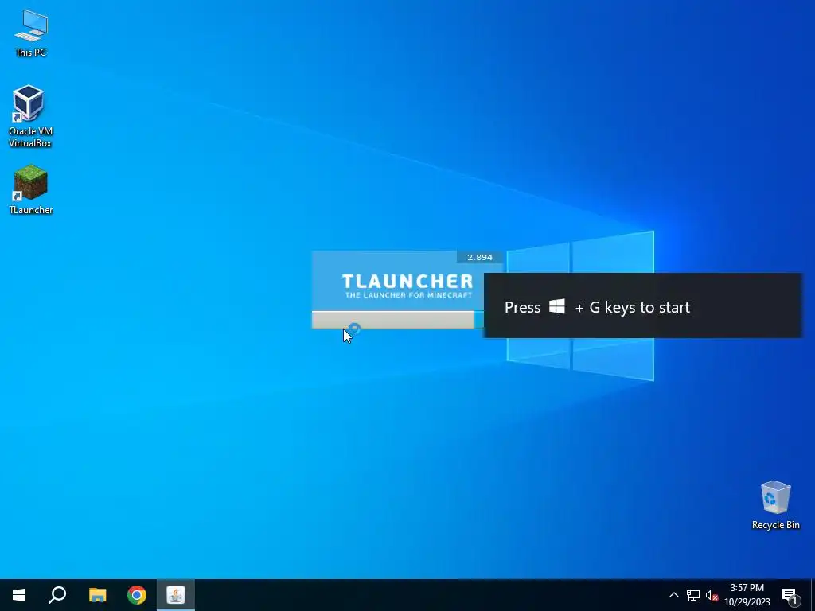815x611 pixels.
Task: Select the Oracle VM VirtualBox shortcut
Action: coord(31,116)
